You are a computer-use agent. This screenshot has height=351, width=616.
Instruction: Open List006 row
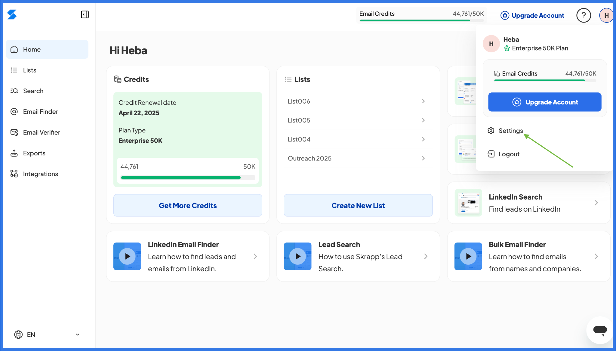pyautogui.click(x=358, y=101)
